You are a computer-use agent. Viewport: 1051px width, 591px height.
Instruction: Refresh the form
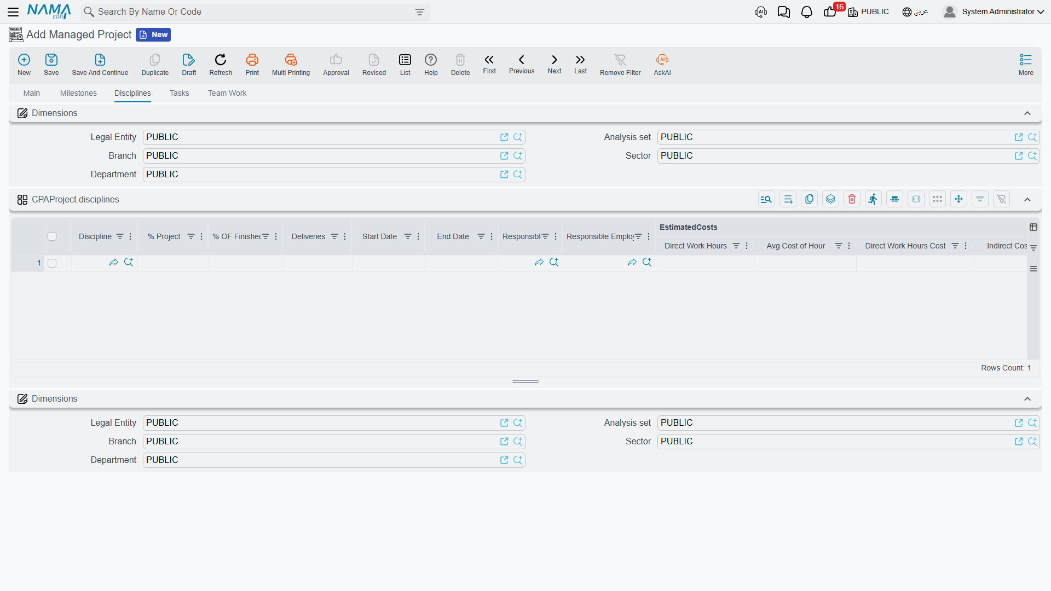[221, 65]
